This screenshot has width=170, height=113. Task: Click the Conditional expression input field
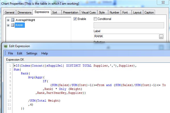(x=129, y=25)
